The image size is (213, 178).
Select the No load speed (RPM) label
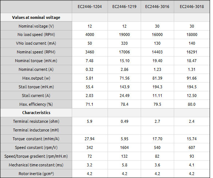36,35
